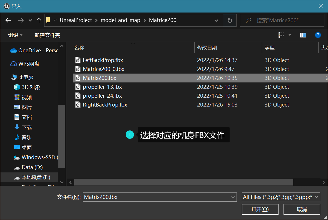Click the forward navigation arrow
The image size is (328, 220).
pos(21,20)
